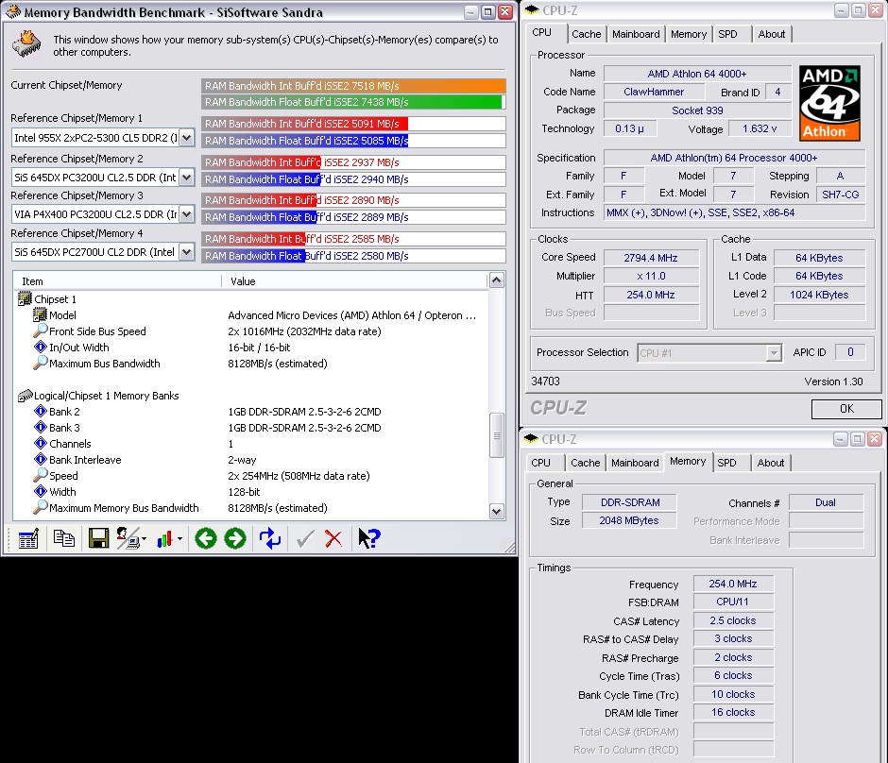Click the blue Refresh arrows icon
The height and width of the screenshot is (763, 888).
[270, 538]
